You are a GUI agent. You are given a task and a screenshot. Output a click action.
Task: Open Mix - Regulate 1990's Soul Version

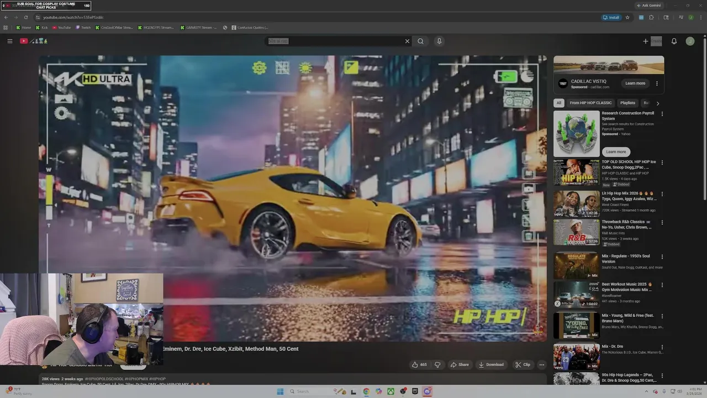click(x=626, y=259)
